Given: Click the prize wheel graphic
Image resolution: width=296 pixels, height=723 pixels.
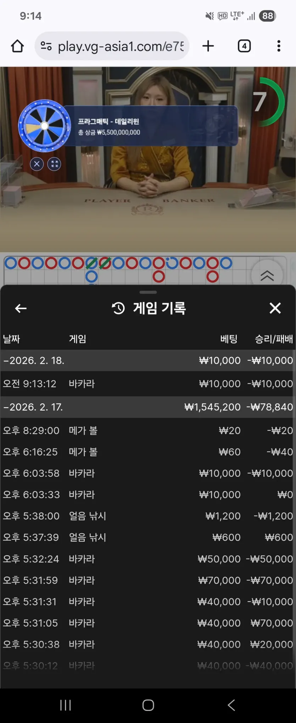Looking at the screenshot, I should tap(44, 126).
